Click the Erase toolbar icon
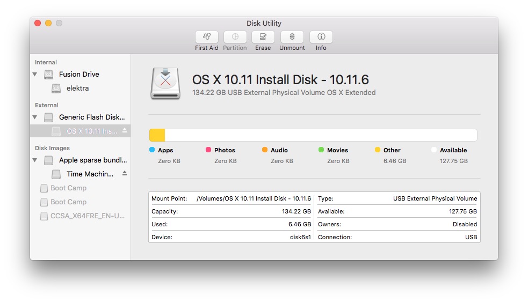 263,36
